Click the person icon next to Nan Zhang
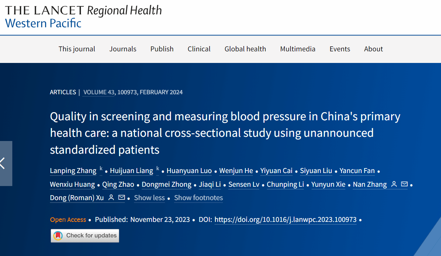 coord(394,184)
